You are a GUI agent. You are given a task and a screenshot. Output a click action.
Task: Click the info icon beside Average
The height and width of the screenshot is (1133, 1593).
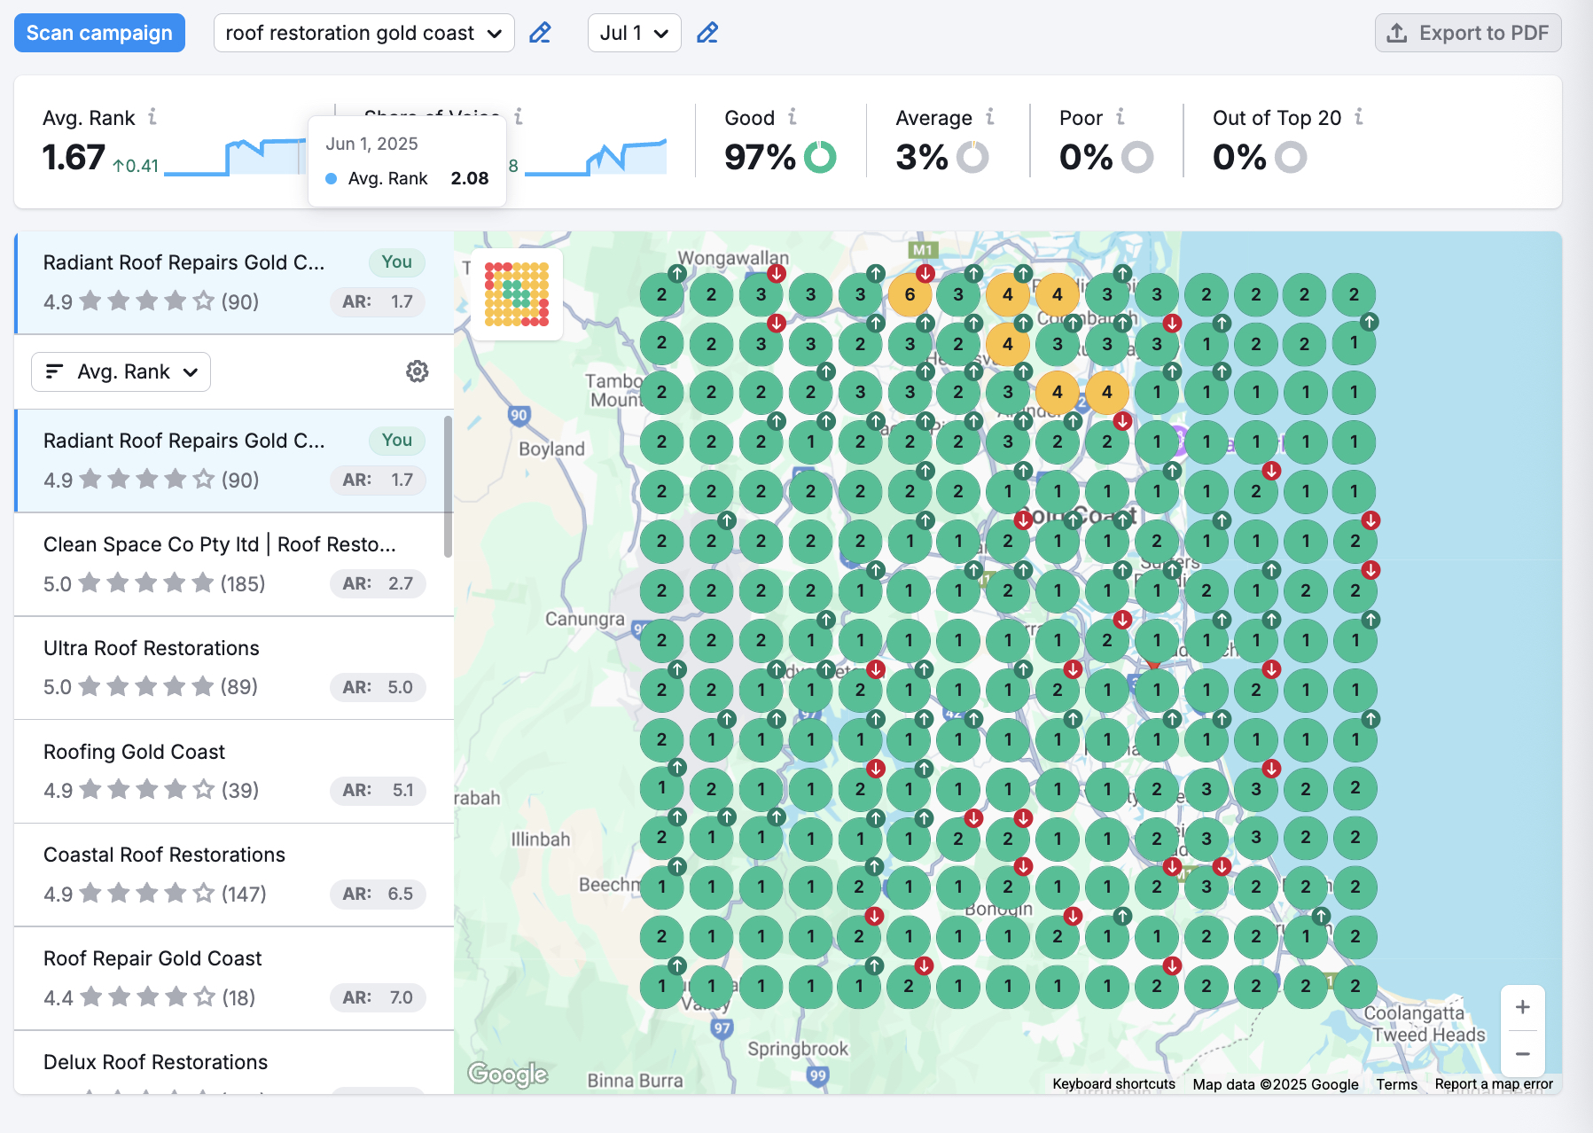990,117
